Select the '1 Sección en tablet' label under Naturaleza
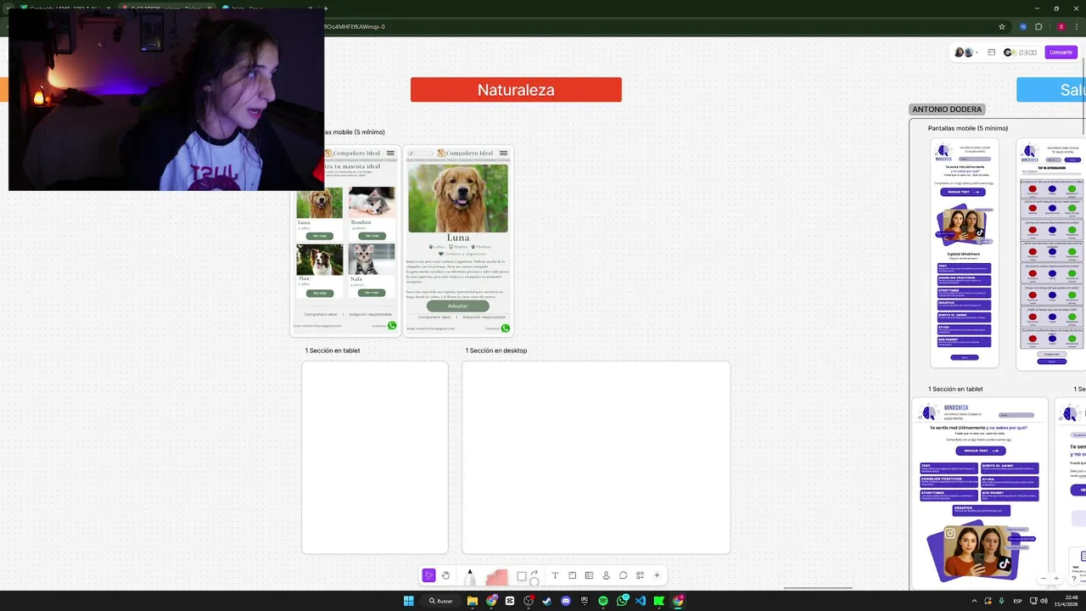Viewport: 1086px width, 611px height. tap(333, 350)
